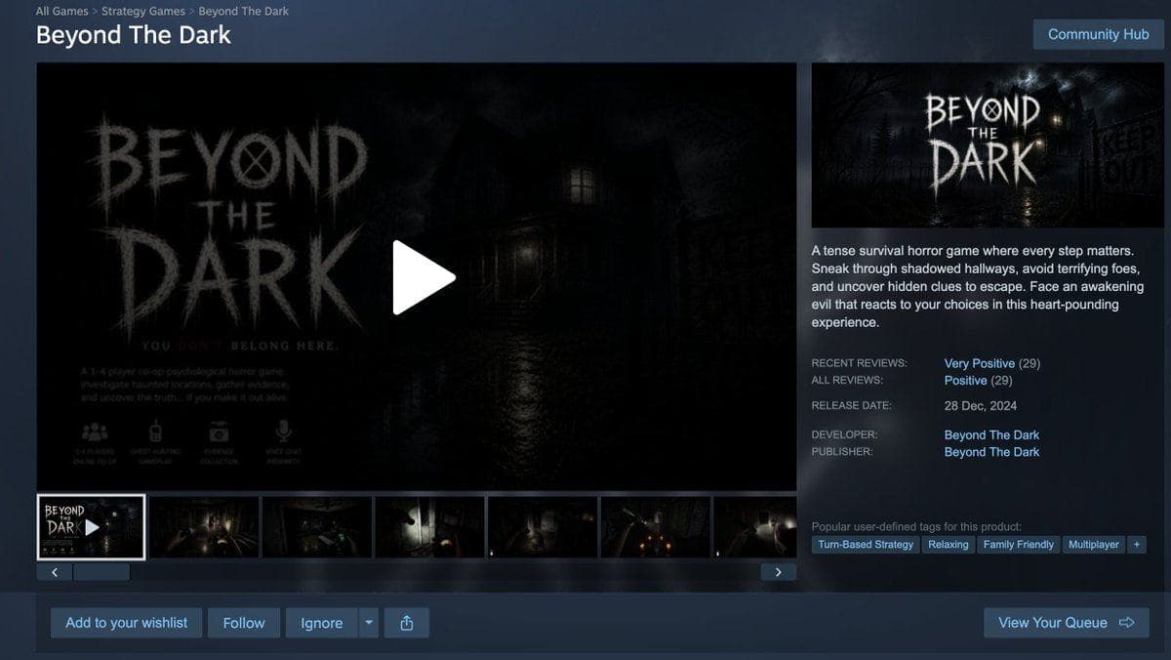
Task: Click the Ignore button
Action: (x=322, y=623)
